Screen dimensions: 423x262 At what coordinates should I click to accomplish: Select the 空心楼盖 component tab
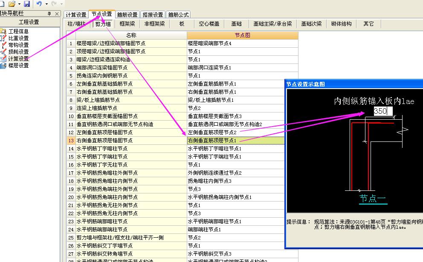click(209, 24)
